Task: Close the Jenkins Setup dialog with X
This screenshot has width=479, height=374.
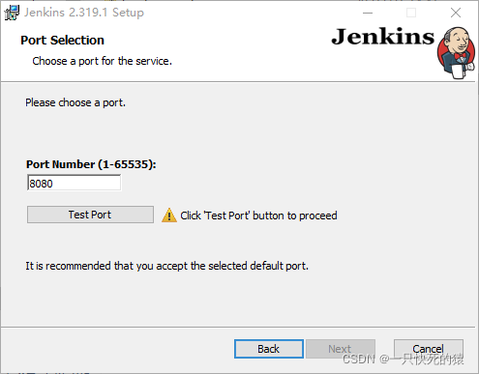Action: pyautogui.click(x=456, y=13)
